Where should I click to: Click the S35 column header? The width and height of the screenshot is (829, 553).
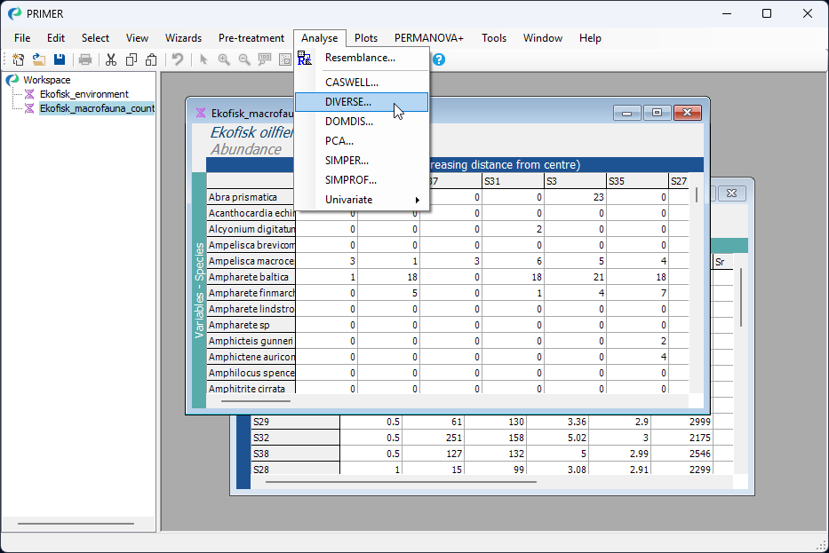pyautogui.click(x=636, y=181)
